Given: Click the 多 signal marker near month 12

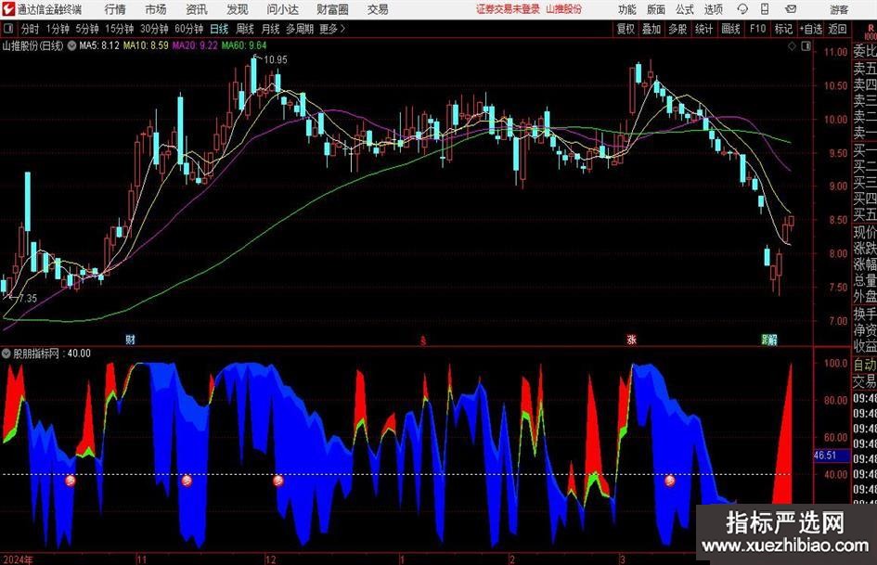Looking at the screenshot, I should pyautogui.click(x=278, y=480).
